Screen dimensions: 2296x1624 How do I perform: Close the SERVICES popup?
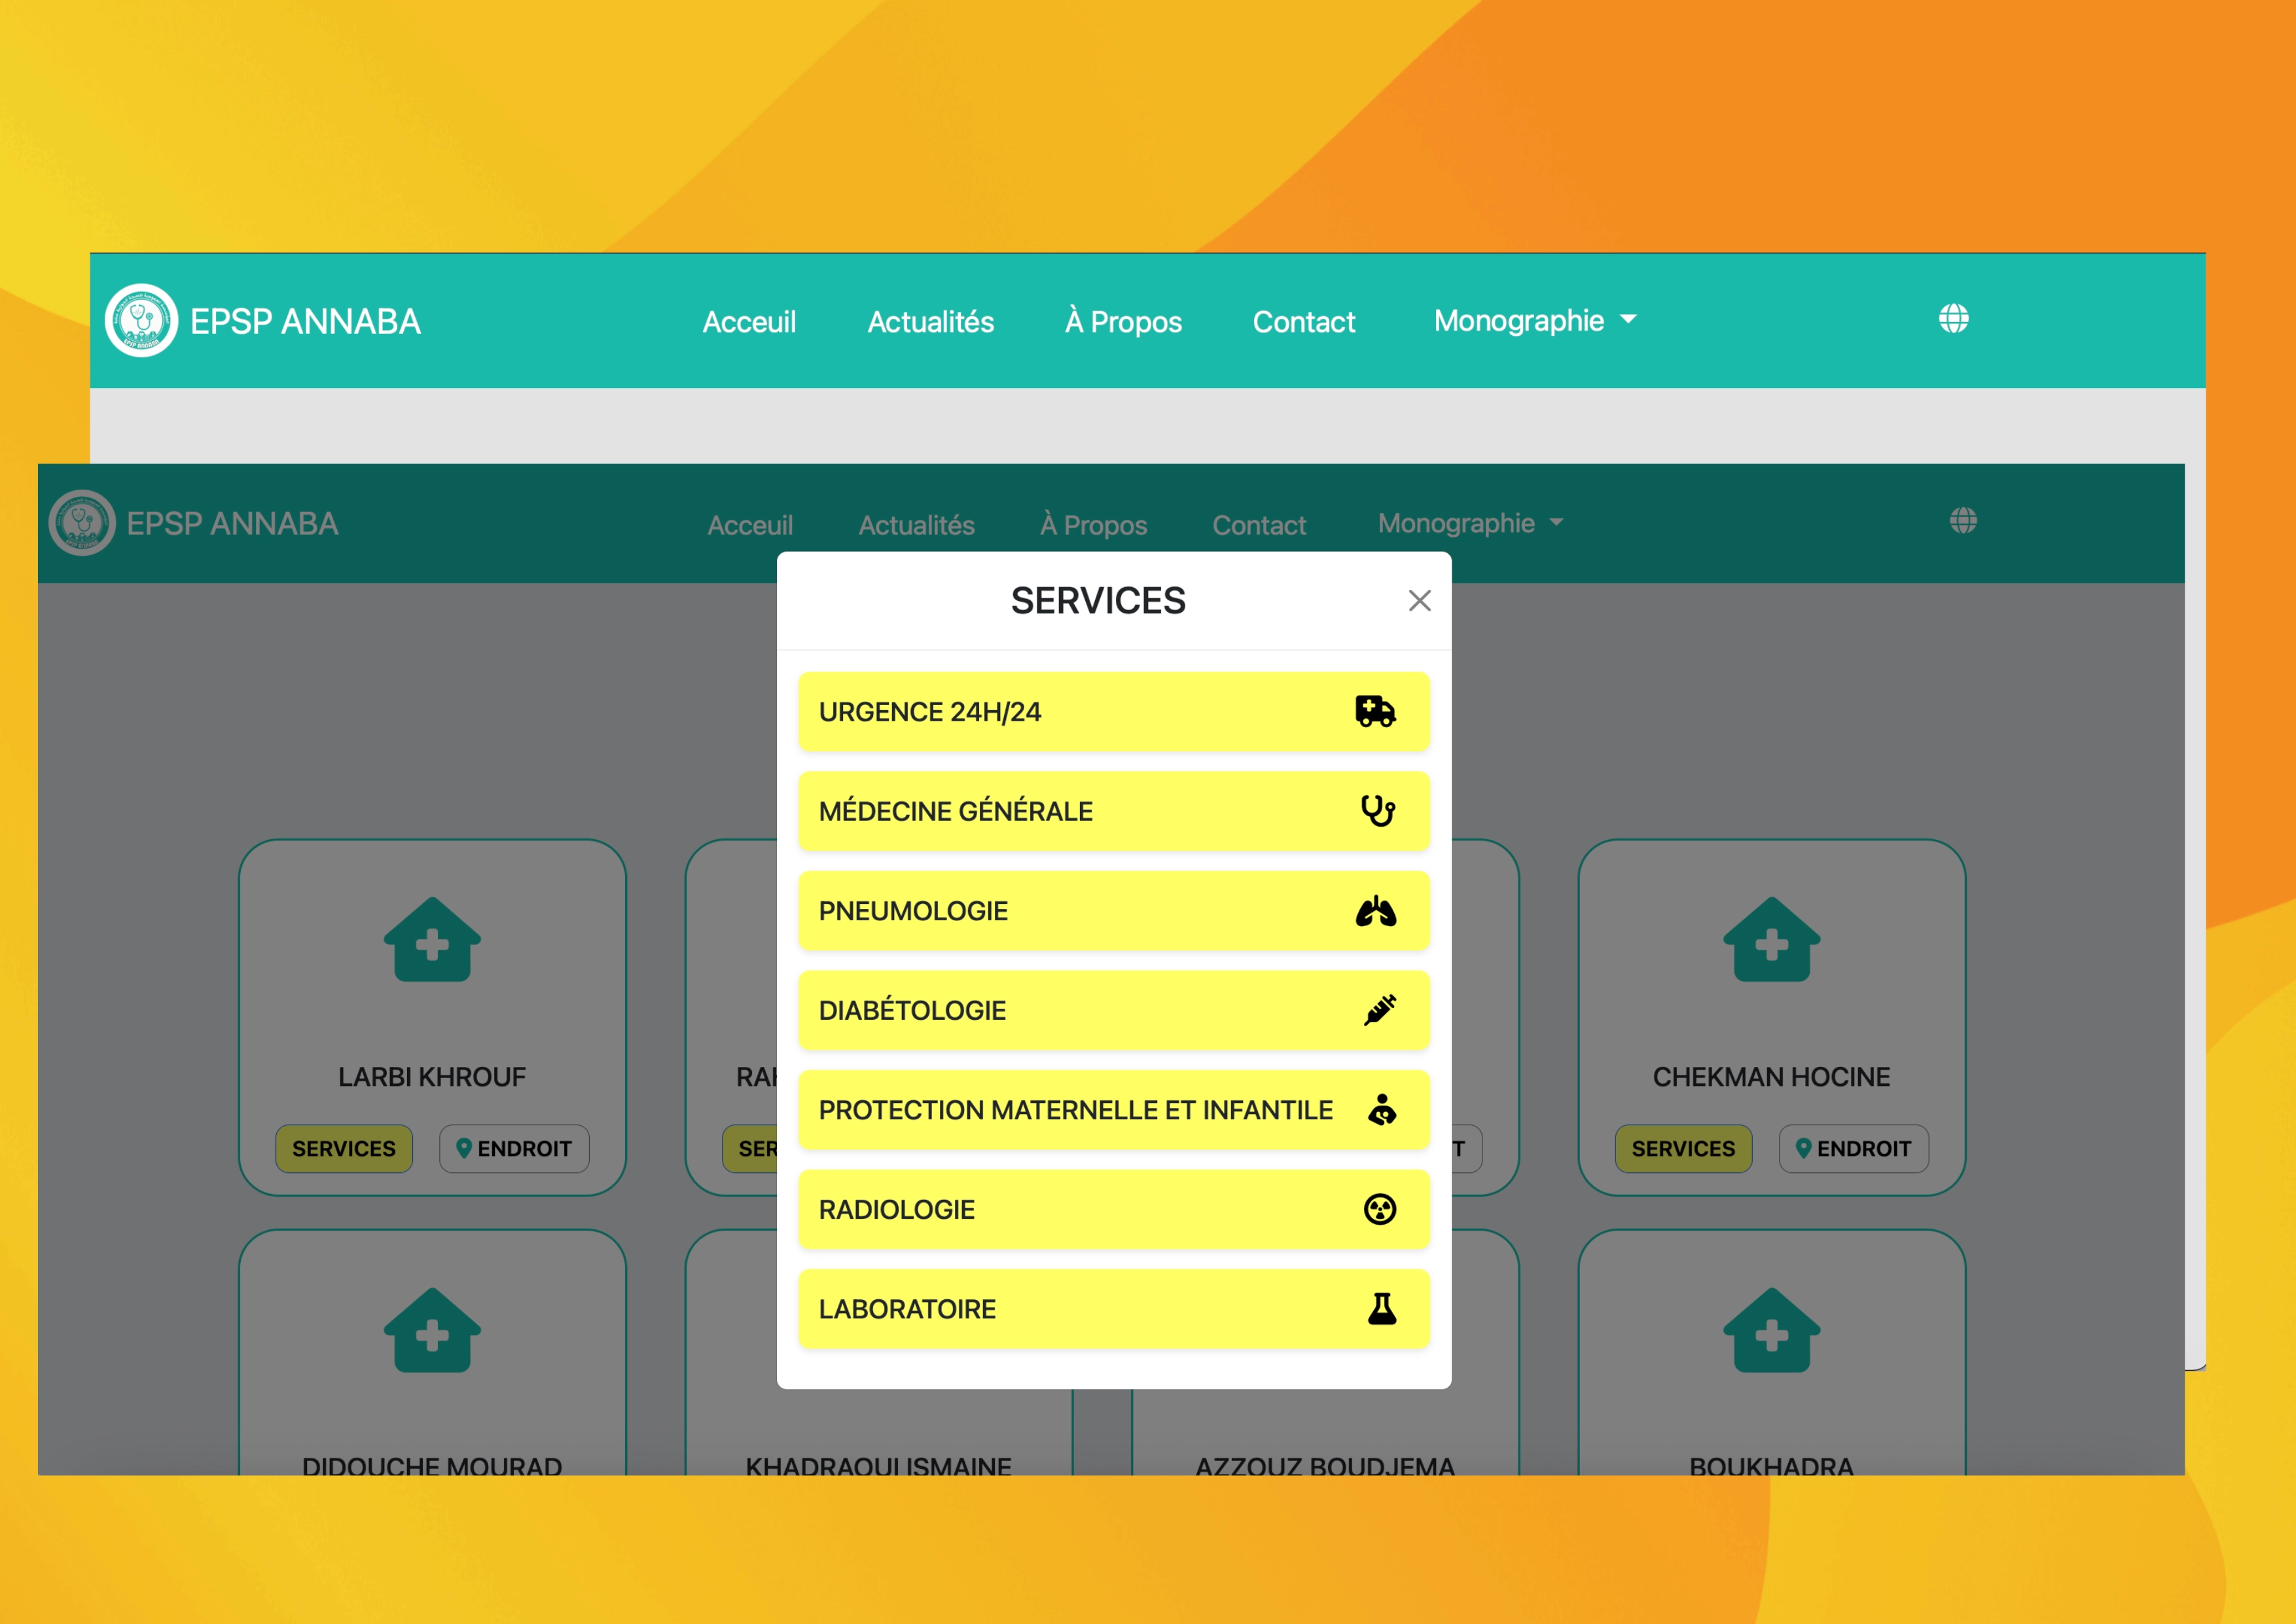click(x=1419, y=601)
